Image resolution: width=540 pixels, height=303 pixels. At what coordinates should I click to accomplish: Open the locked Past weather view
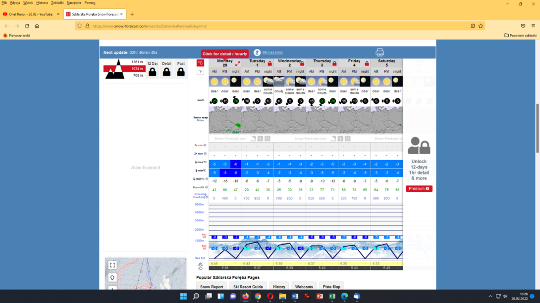(x=181, y=69)
